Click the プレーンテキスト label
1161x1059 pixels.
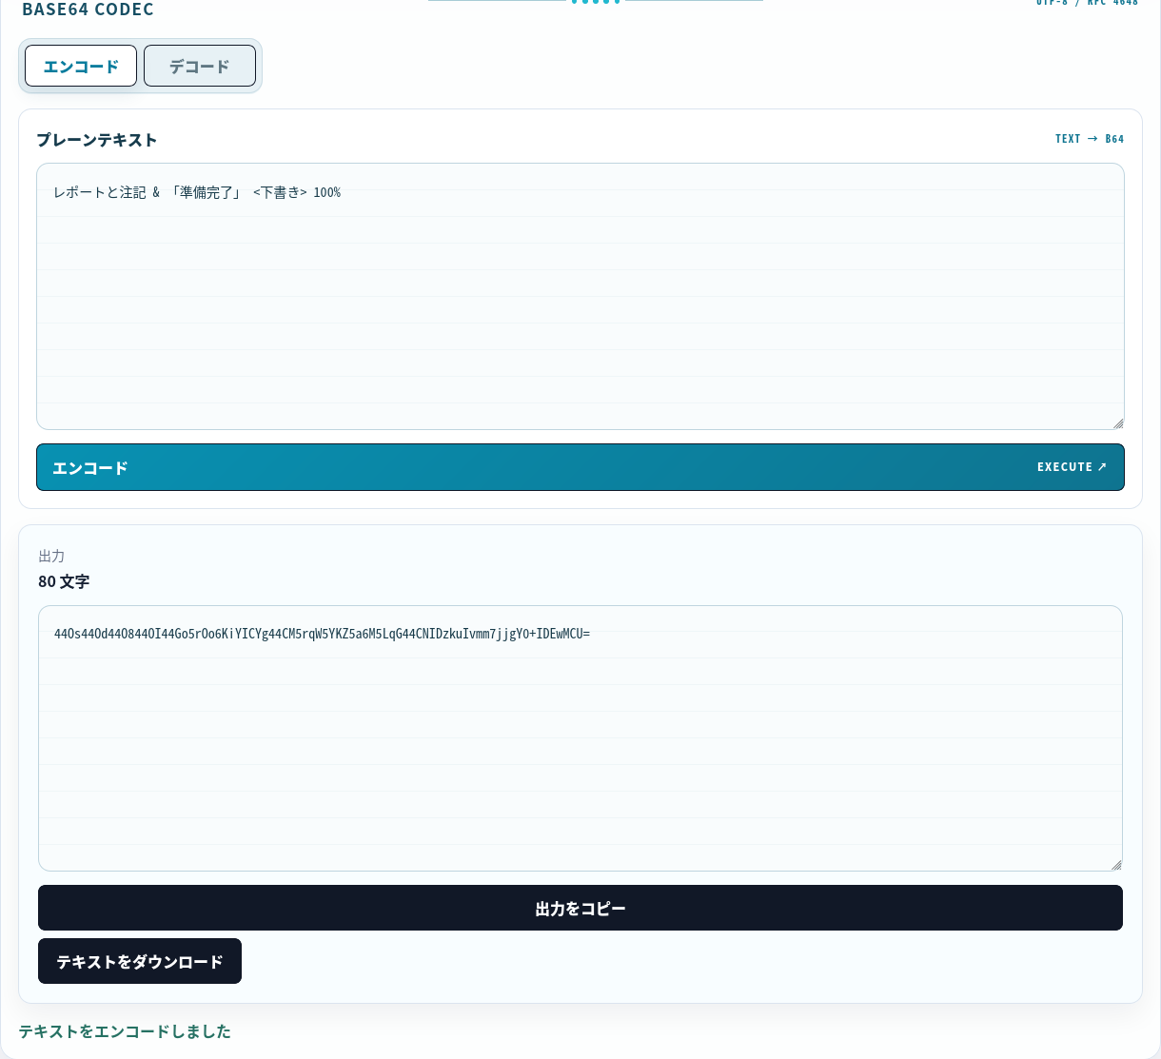point(97,140)
